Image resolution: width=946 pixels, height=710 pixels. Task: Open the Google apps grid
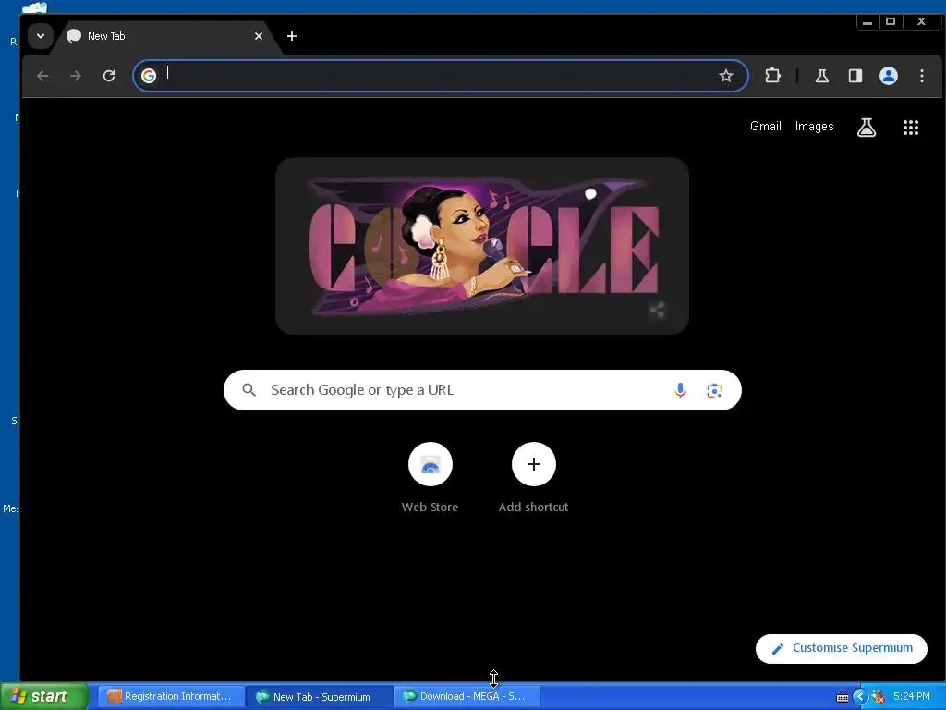pyautogui.click(x=911, y=128)
